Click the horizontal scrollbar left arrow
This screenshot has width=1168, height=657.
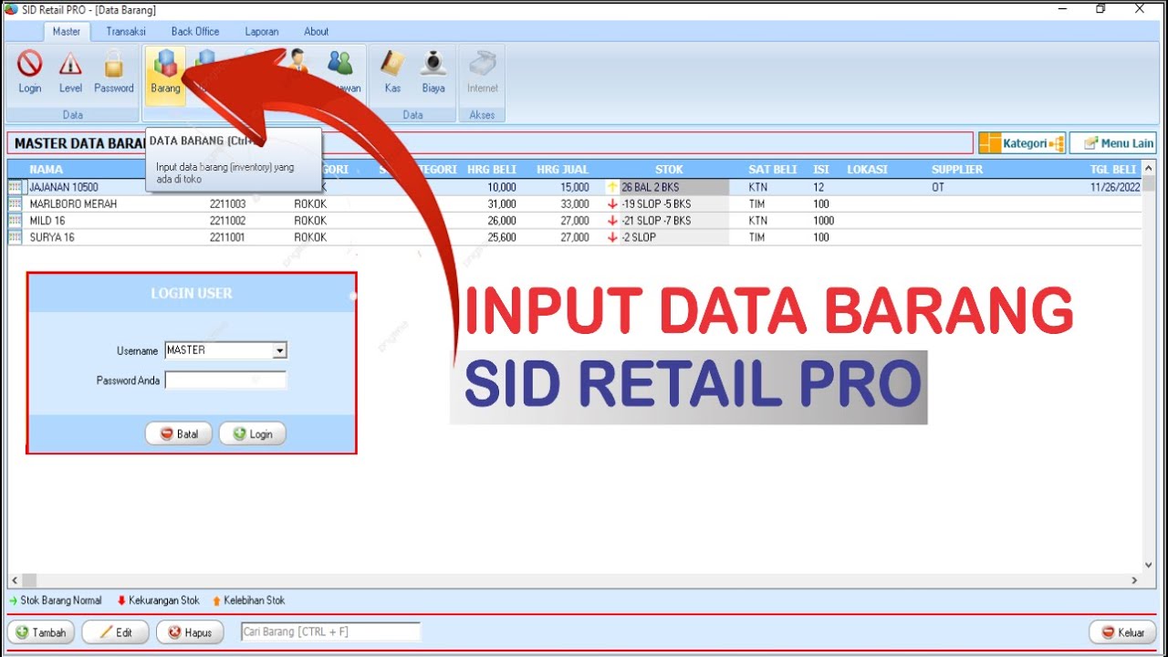coord(15,580)
